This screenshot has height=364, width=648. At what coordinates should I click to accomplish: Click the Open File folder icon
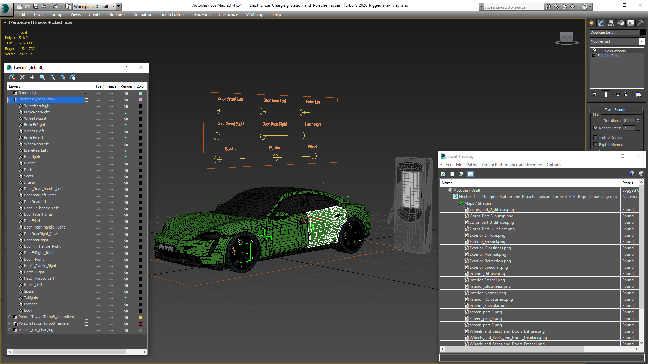pos(27,6)
